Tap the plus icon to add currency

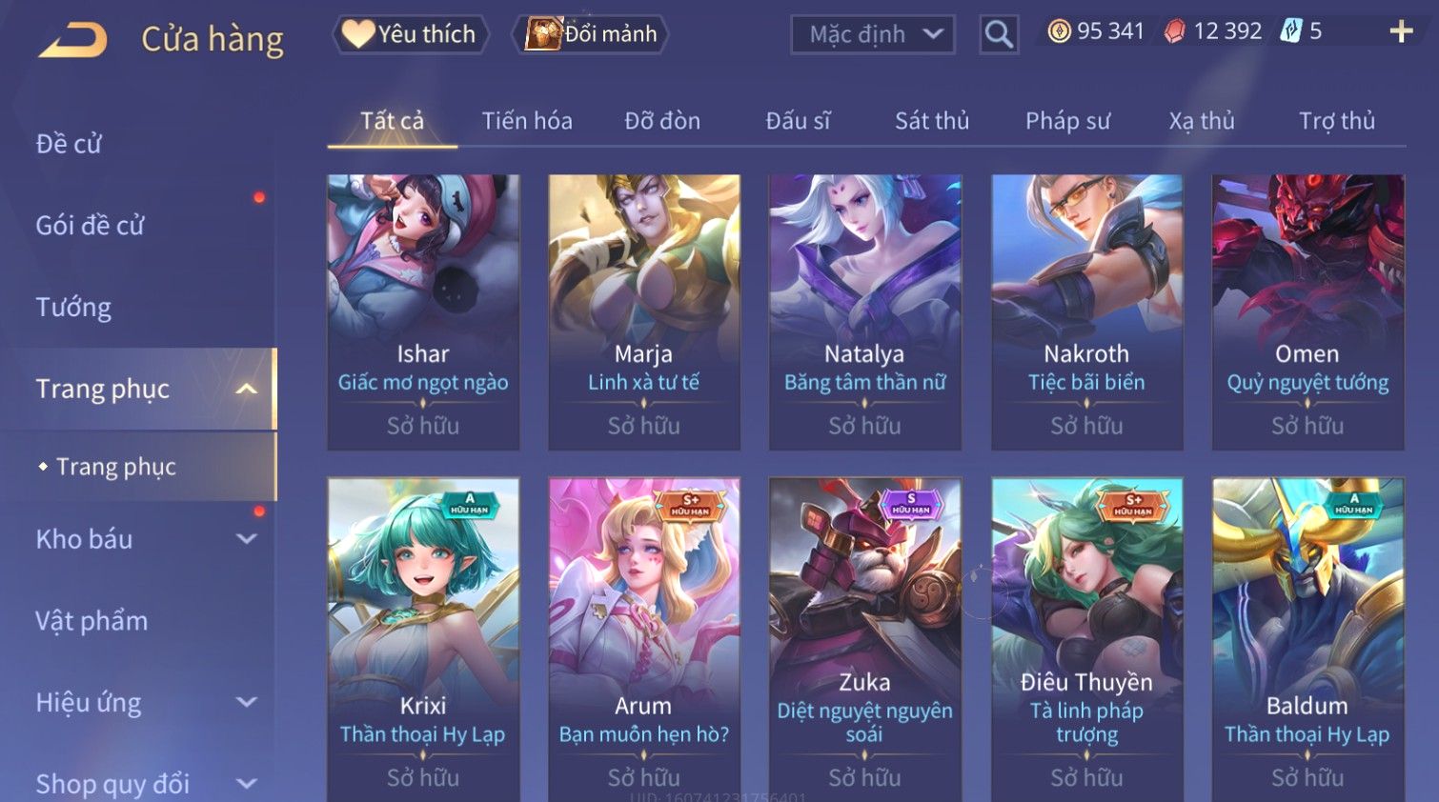[x=1401, y=32]
